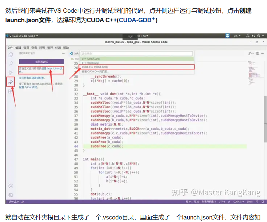
Task: Choose C++ (GDB/LLDB) environment option
Action: tap(137, 59)
